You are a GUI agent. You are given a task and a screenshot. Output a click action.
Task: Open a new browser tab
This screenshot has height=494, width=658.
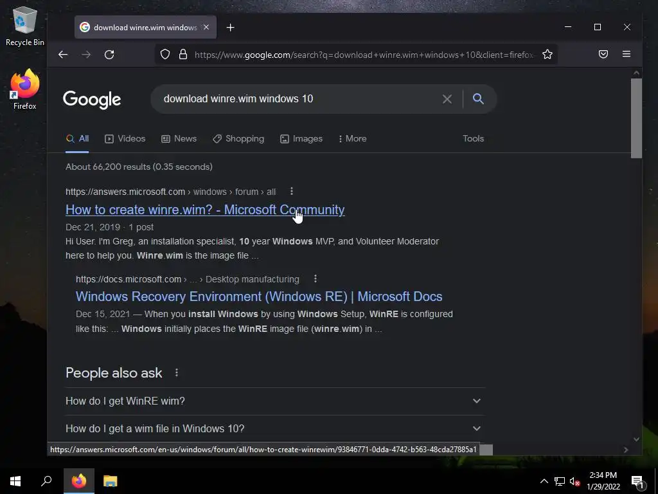[x=231, y=27]
